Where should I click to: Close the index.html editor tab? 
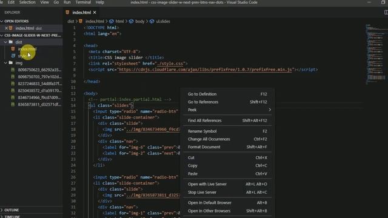click(95, 12)
